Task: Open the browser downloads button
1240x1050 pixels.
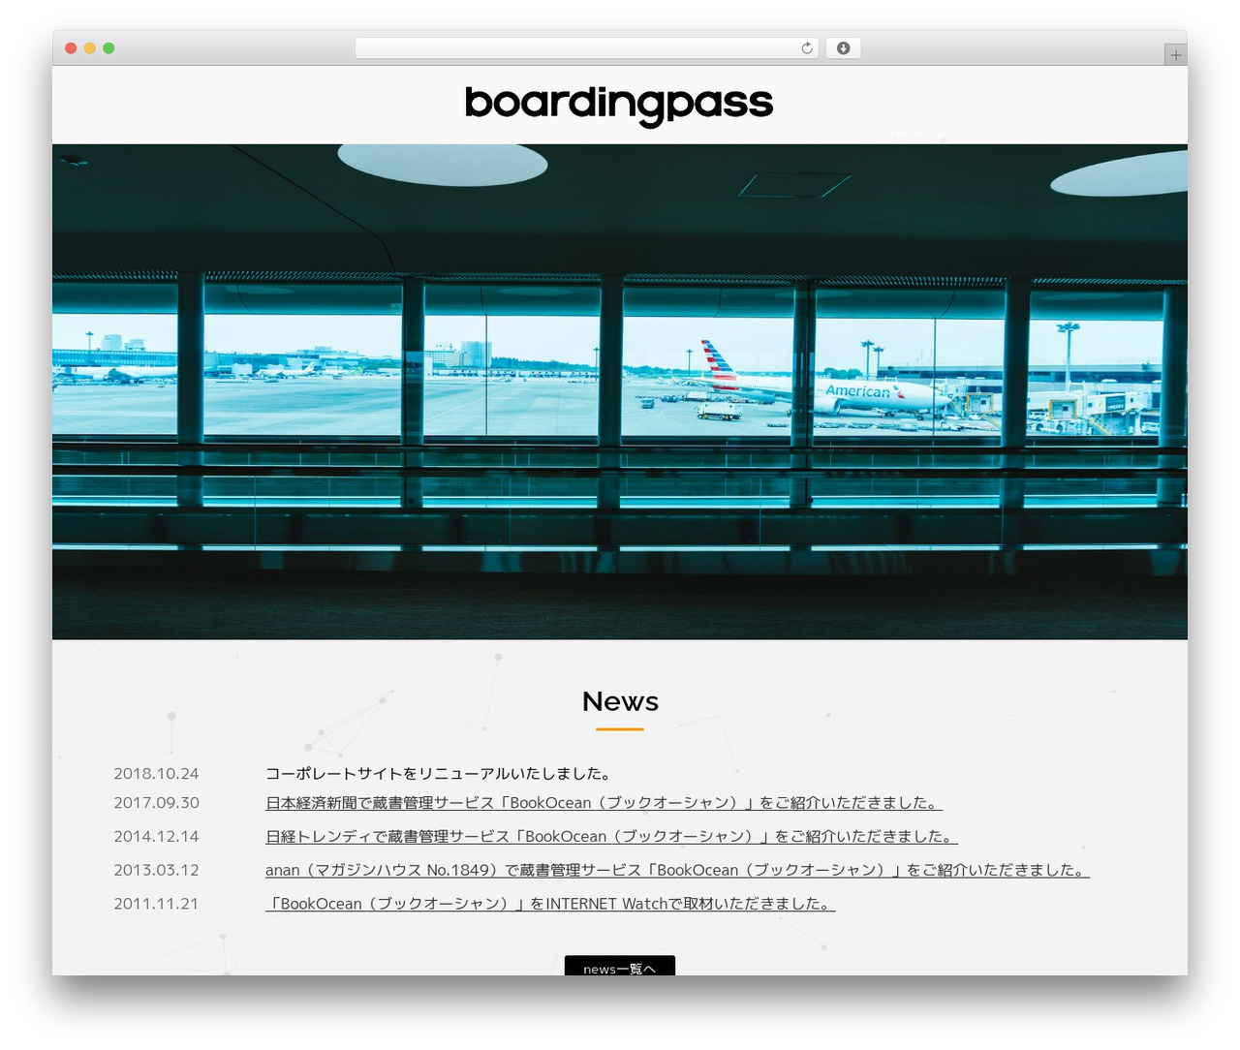Action: 843,48
